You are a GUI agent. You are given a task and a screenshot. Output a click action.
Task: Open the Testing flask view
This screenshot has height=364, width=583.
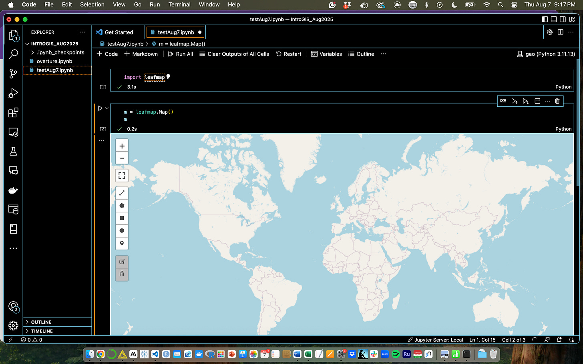click(13, 151)
